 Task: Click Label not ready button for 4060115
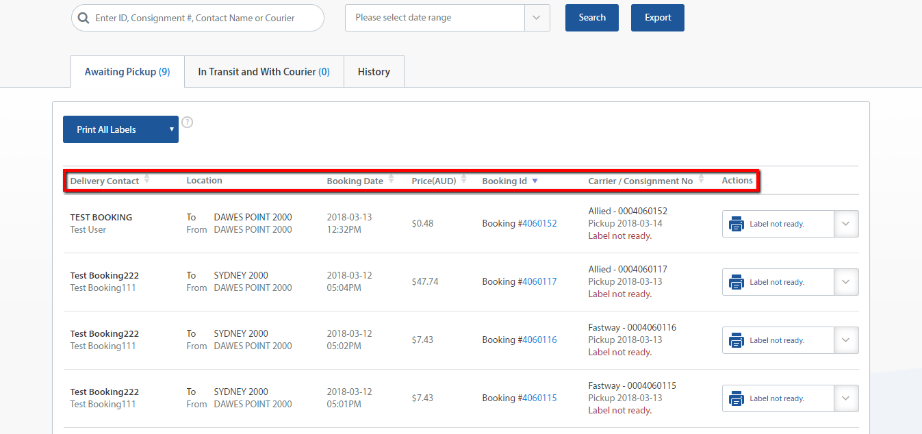click(x=778, y=398)
